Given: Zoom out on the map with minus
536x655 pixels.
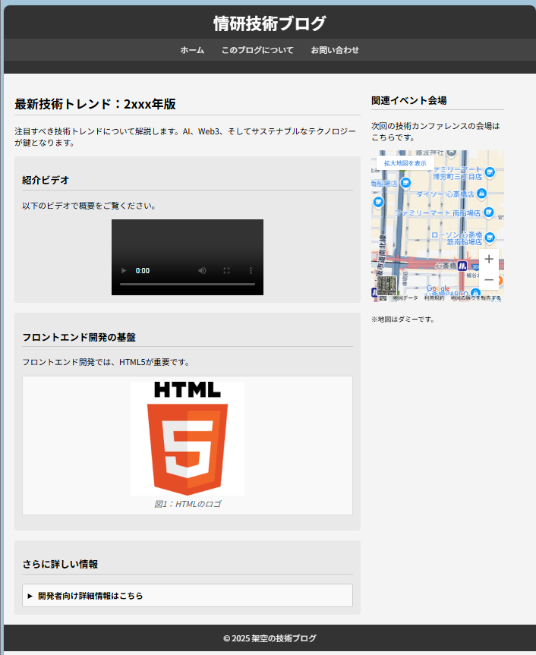Looking at the screenshot, I should pos(489,279).
